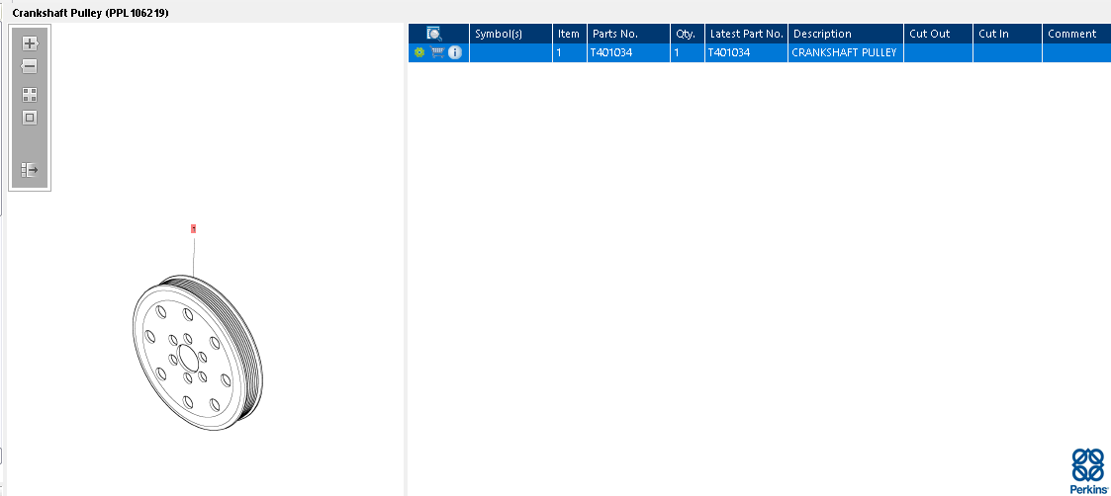The image size is (1111, 496).
Task: Select the CRANKSHAFT PULLEY description cell
Action: coord(845,52)
